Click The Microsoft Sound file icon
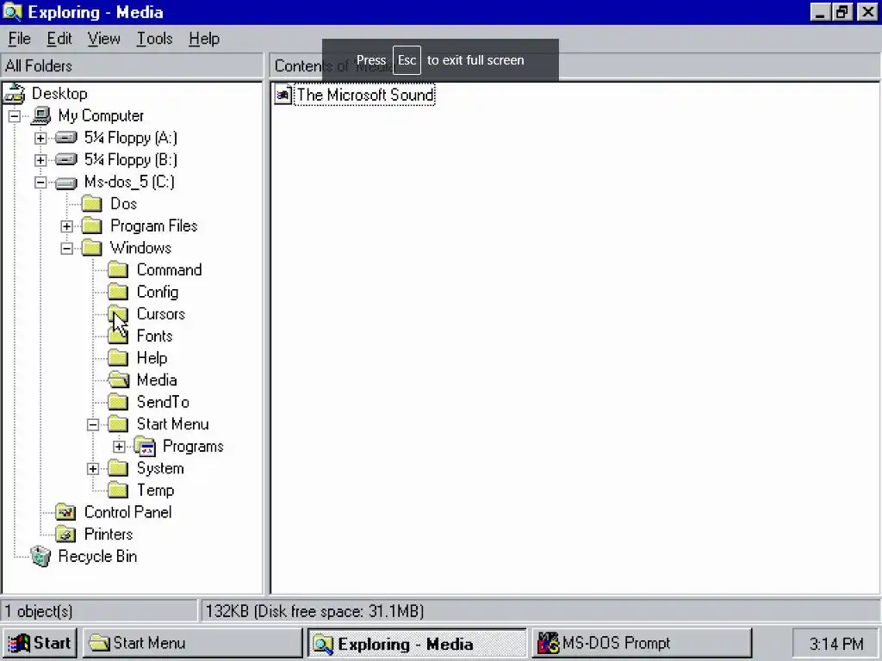The width and height of the screenshot is (882, 661). pyautogui.click(x=283, y=95)
